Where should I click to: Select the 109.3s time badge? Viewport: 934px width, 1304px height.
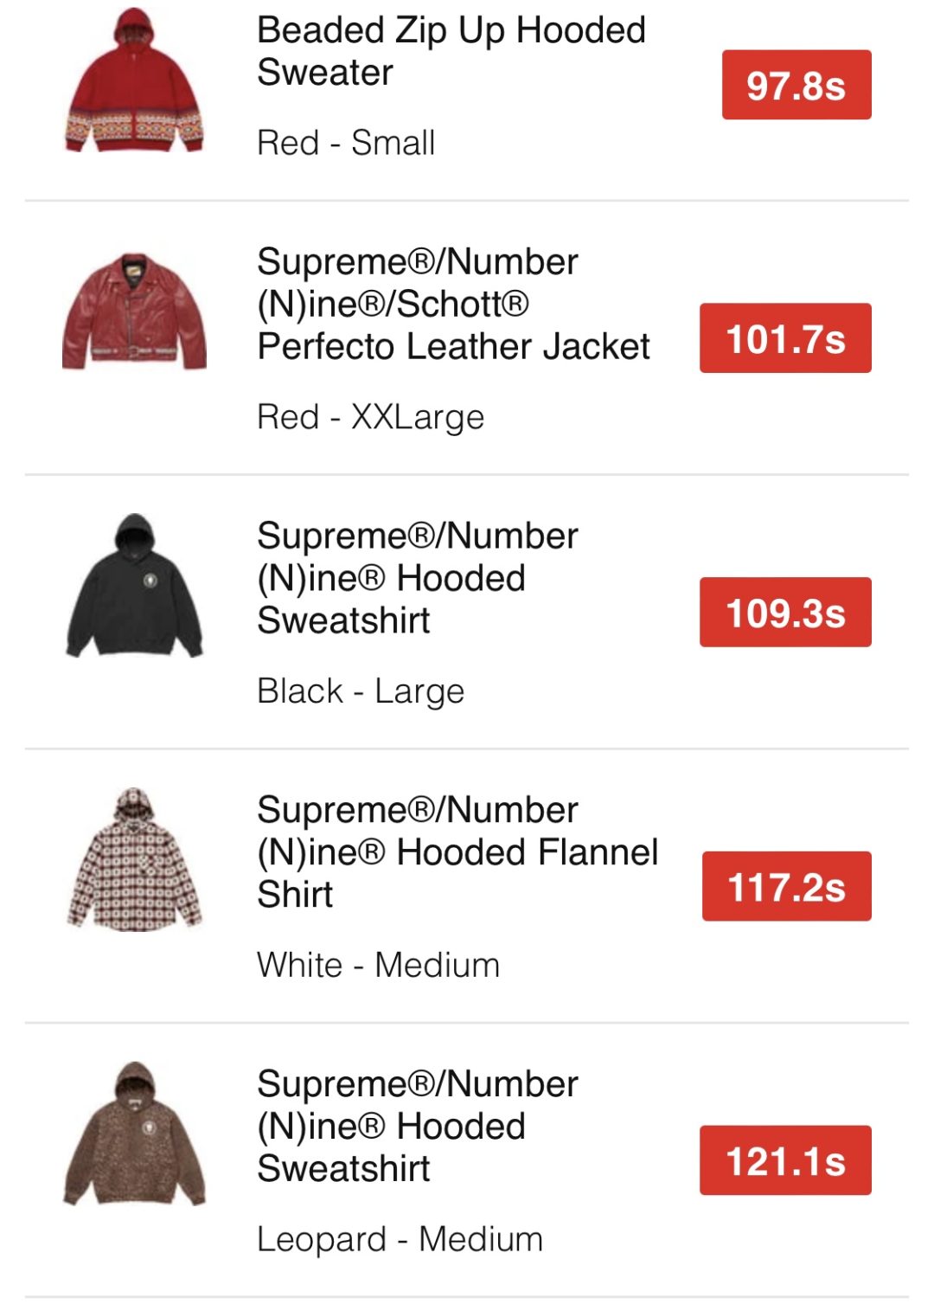click(785, 612)
